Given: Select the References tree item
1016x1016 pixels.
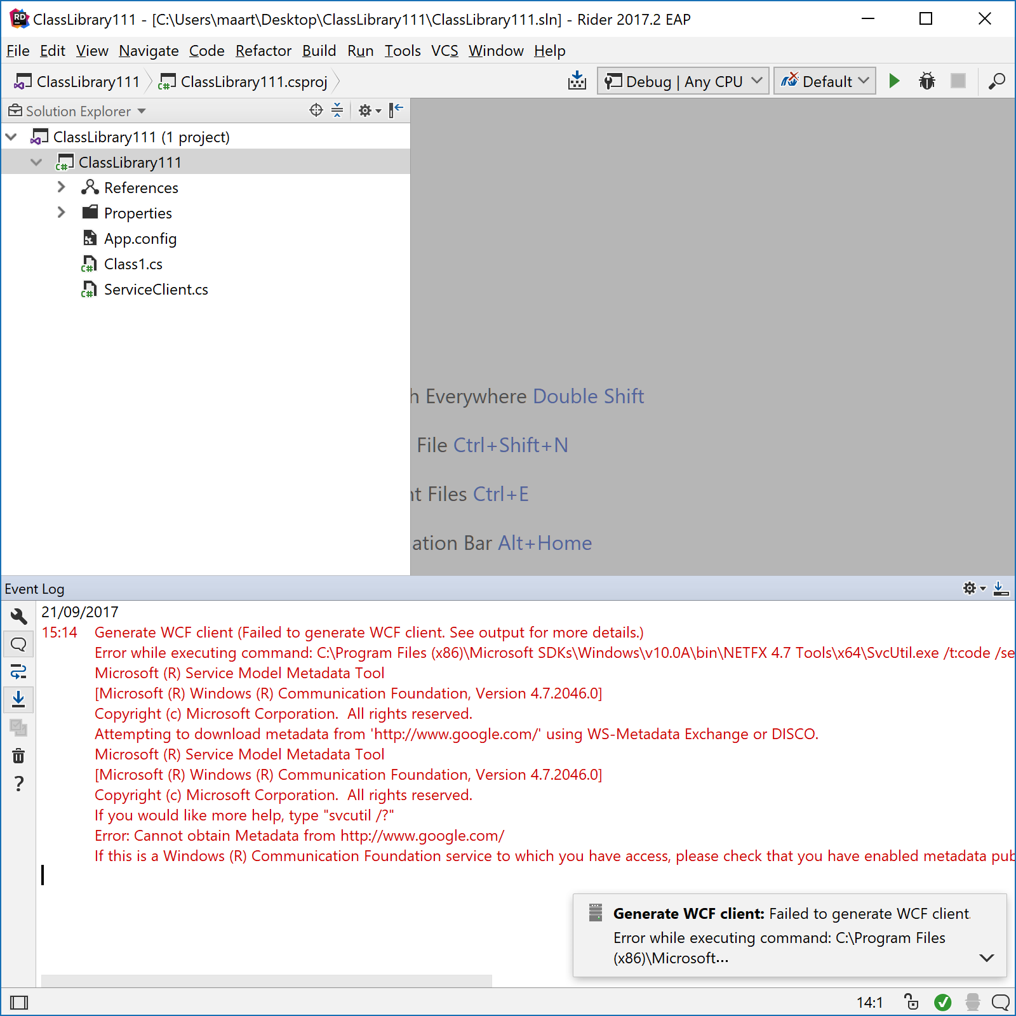Looking at the screenshot, I should 141,188.
